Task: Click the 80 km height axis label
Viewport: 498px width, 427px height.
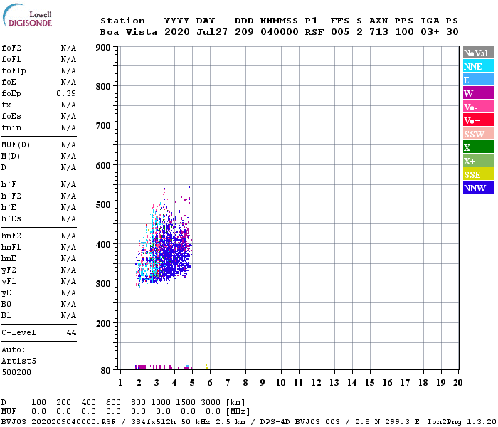Action: click(x=106, y=371)
